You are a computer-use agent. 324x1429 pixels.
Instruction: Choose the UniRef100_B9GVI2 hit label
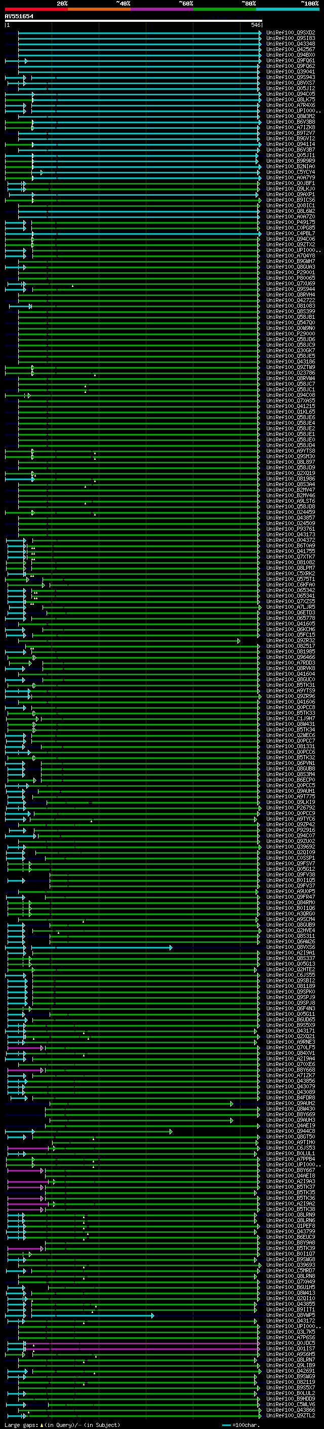pos(291,139)
